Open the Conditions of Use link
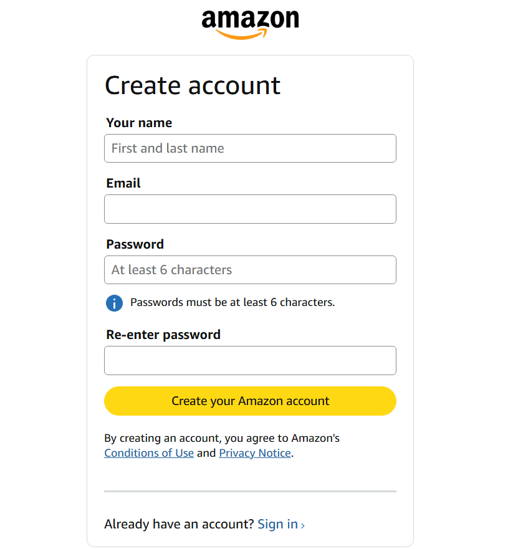The height and width of the screenshot is (549, 513). (149, 453)
